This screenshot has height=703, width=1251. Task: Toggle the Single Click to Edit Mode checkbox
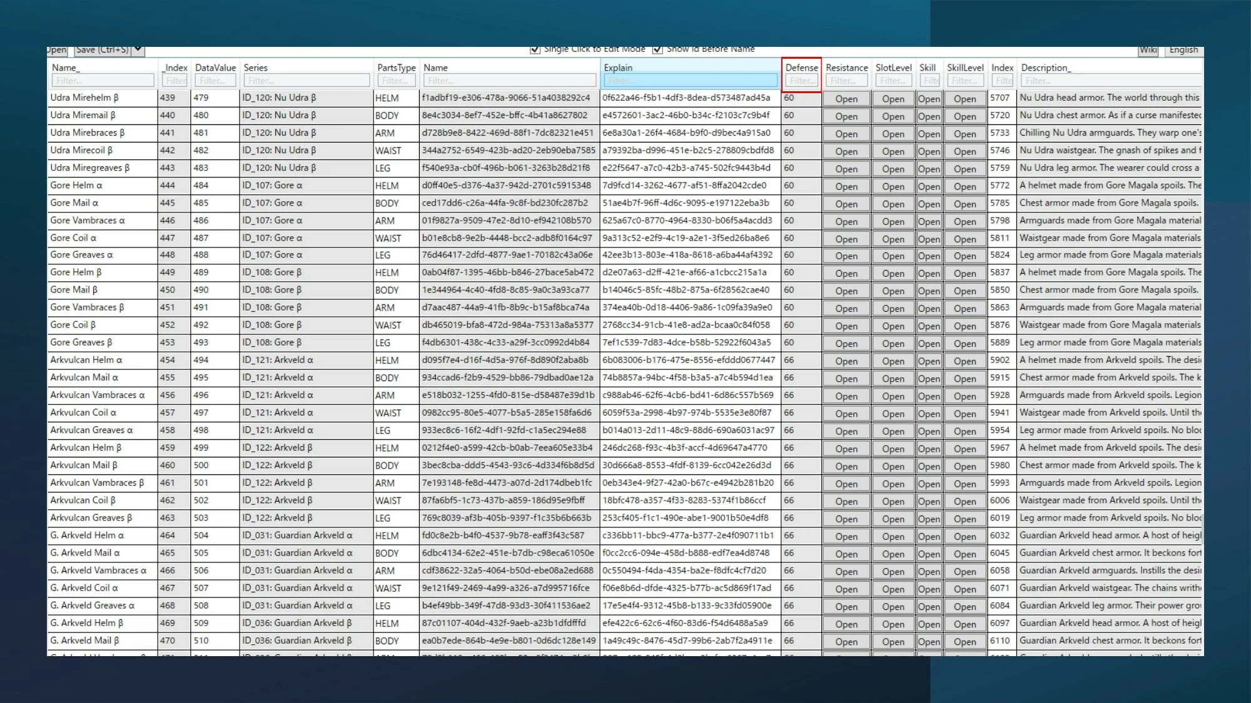(535, 49)
